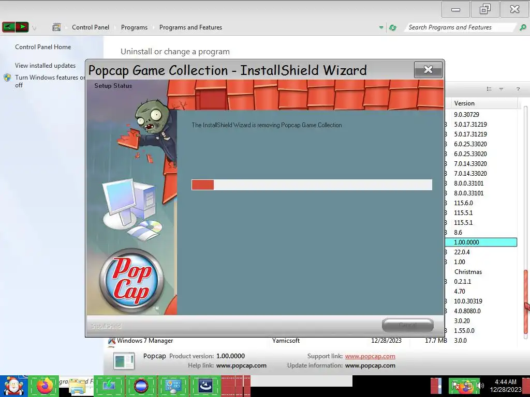This screenshot has height=397, width=530.
Task: Open the clock showing 4:44 AM
Action: click(506, 386)
